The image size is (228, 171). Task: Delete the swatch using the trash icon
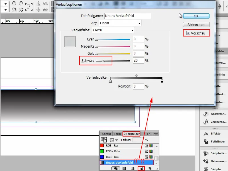tap(150, 168)
